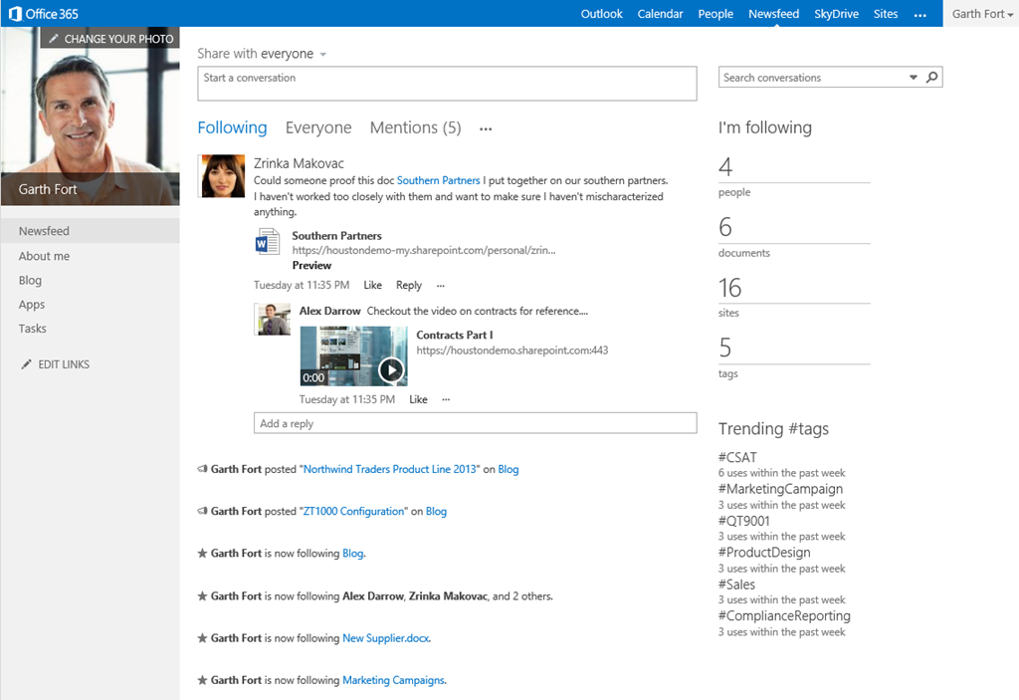
Task: Click the pencil icon beside EDIT LINKS
Action: [x=26, y=364]
